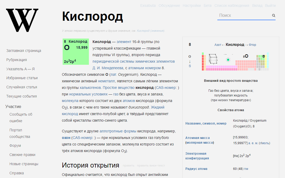Image resolution: width=285 pixels, height=178 pixels.
Task: Open Форум in sidebar
Action: click(x=15, y=146)
